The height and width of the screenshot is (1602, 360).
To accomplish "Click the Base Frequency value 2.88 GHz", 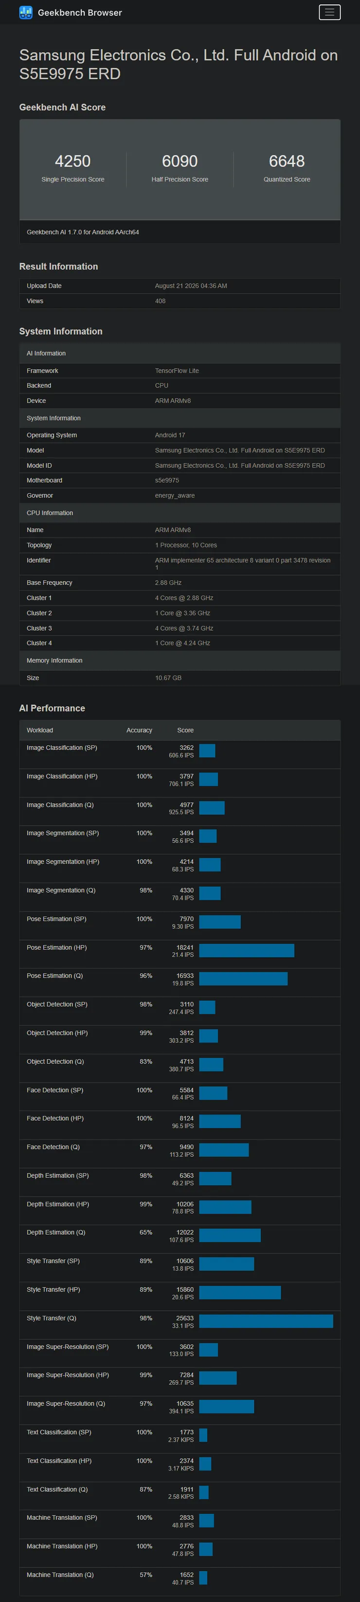I will click(168, 583).
